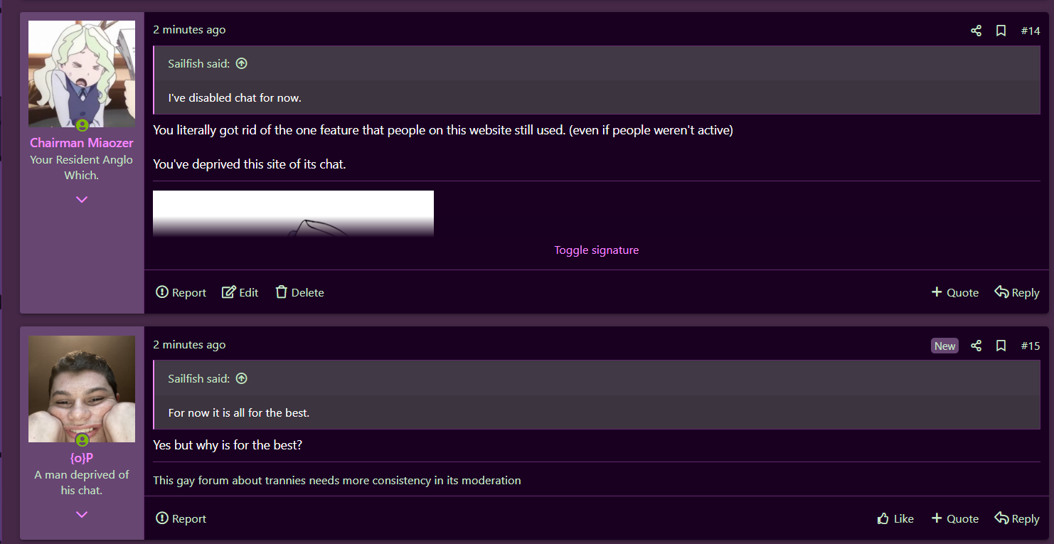Edit post #14

(240, 292)
